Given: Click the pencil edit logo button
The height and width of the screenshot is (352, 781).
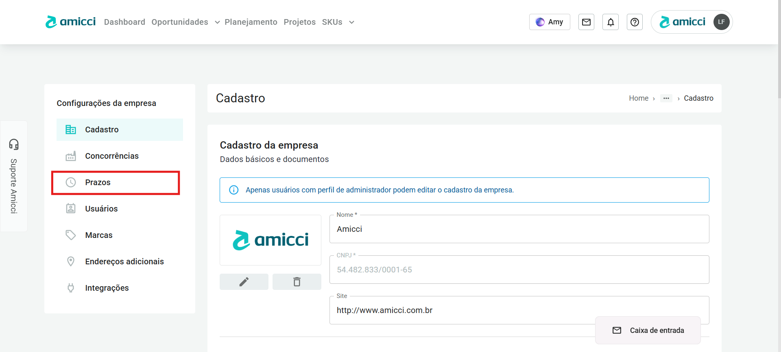Looking at the screenshot, I should pyautogui.click(x=244, y=282).
